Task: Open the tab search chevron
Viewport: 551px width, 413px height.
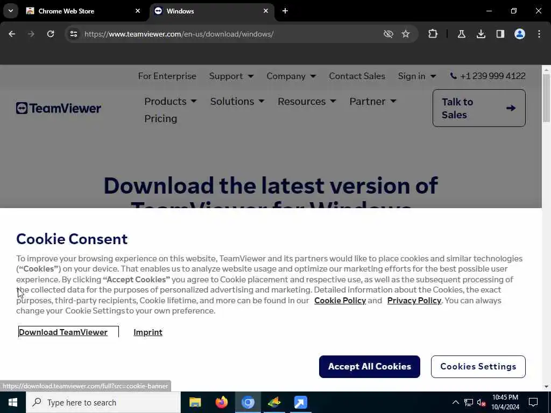Action: (11, 11)
